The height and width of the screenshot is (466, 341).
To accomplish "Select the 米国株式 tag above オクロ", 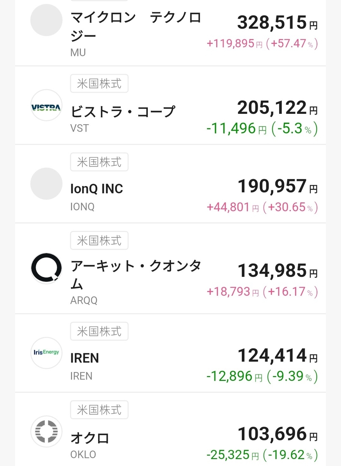I will pos(99,410).
